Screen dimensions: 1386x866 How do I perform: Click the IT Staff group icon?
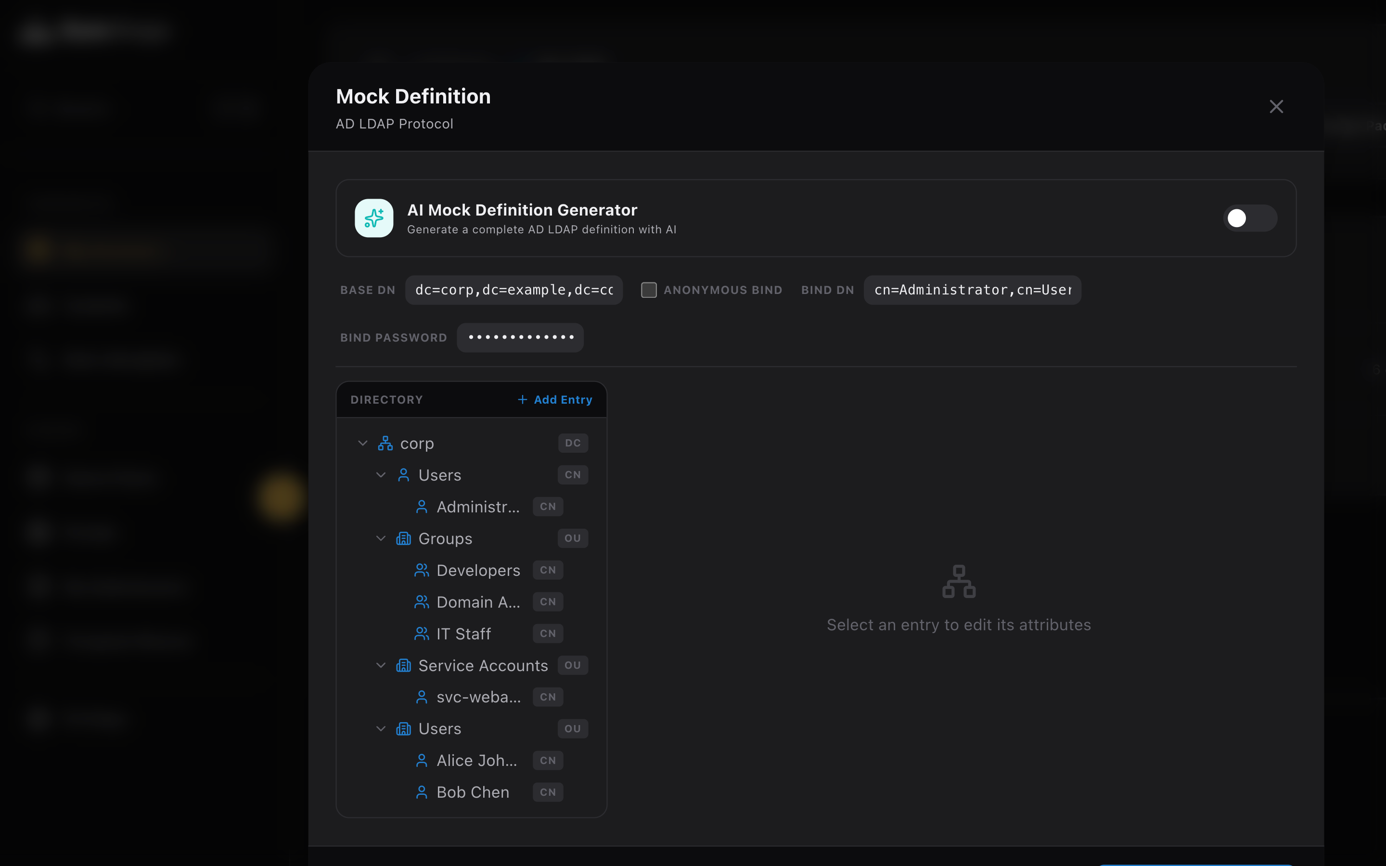click(x=422, y=634)
